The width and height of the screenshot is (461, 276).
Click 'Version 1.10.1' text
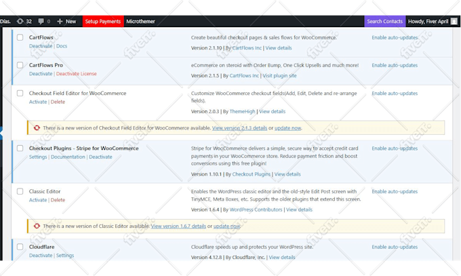206,174
